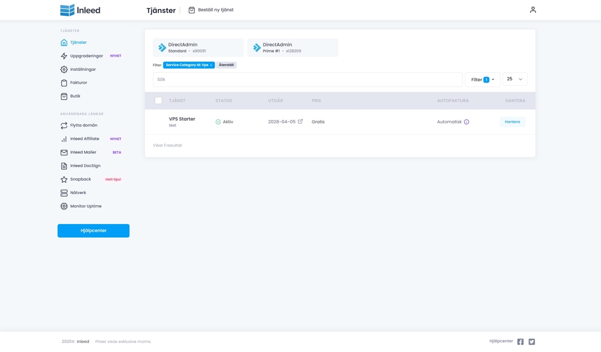
Task: Click the Hantera button for VPS Starter
Action: coord(512,122)
